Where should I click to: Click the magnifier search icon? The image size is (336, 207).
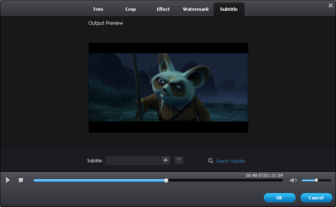pyautogui.click(x=211, y=161)
